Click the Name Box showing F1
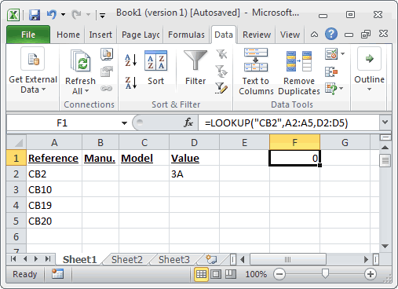Screen dimensions: 398x289 [62, 123]
